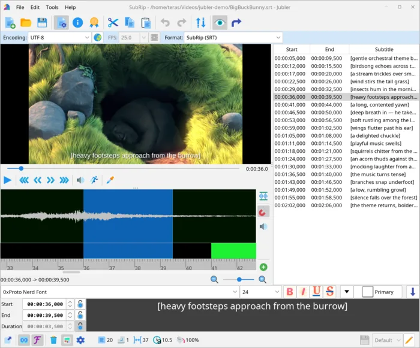Viewport: 420px width, 348px height.
Task: Open file settings toolbar icon
Action: pos(61,23)
